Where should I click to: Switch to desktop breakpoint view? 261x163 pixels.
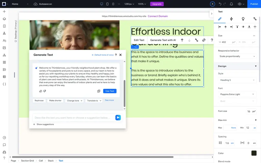(101, 4)
